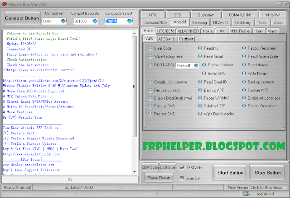Click the USB Scan button
This screenshot has height=198, width=290.
(168, 167)
